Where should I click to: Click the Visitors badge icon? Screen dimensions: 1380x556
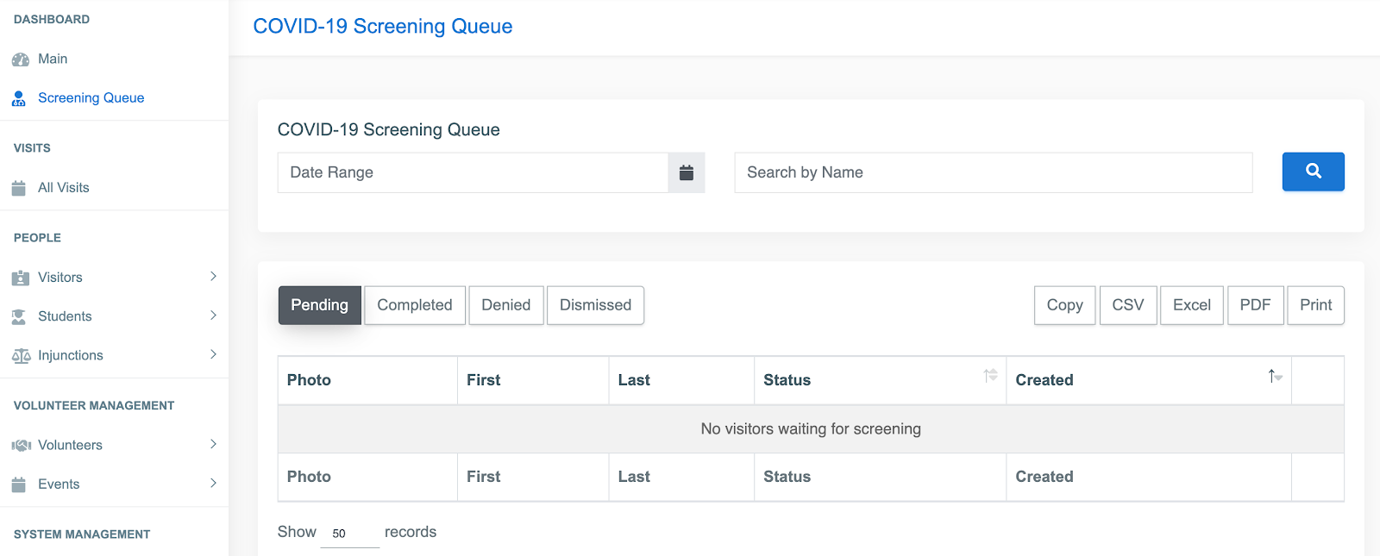click(x=20, y=278)
